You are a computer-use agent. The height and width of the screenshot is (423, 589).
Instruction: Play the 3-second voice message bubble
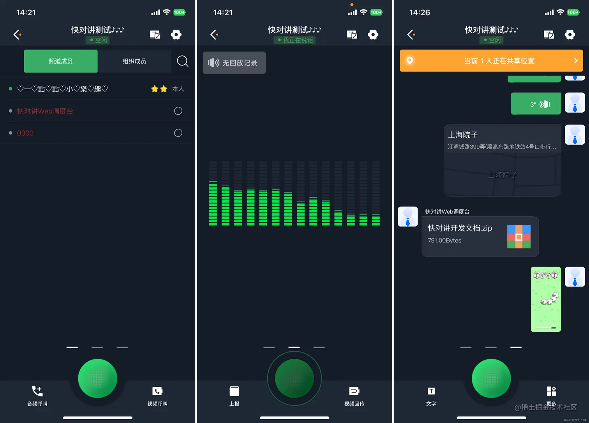pyautogui.click(x=535, y=103)
